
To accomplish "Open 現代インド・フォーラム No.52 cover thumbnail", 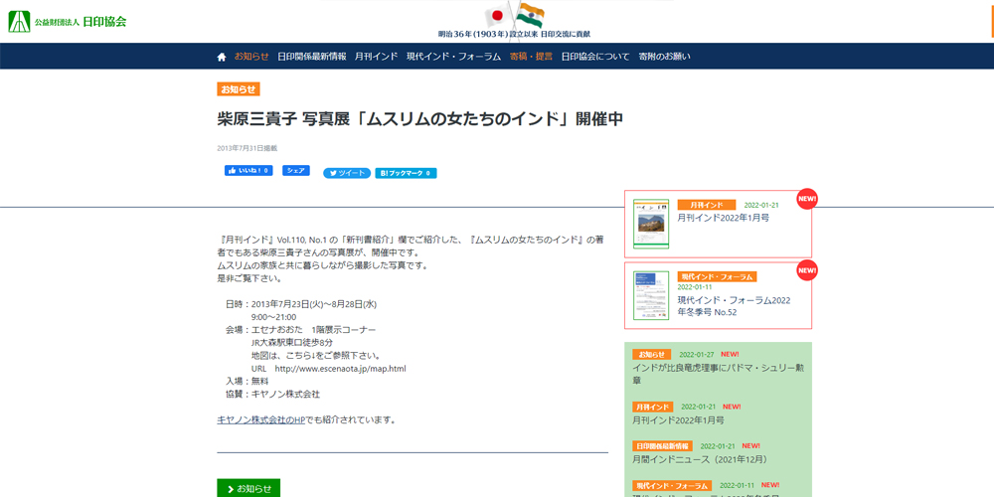I will pyautogui.click(x=651, y=295).
